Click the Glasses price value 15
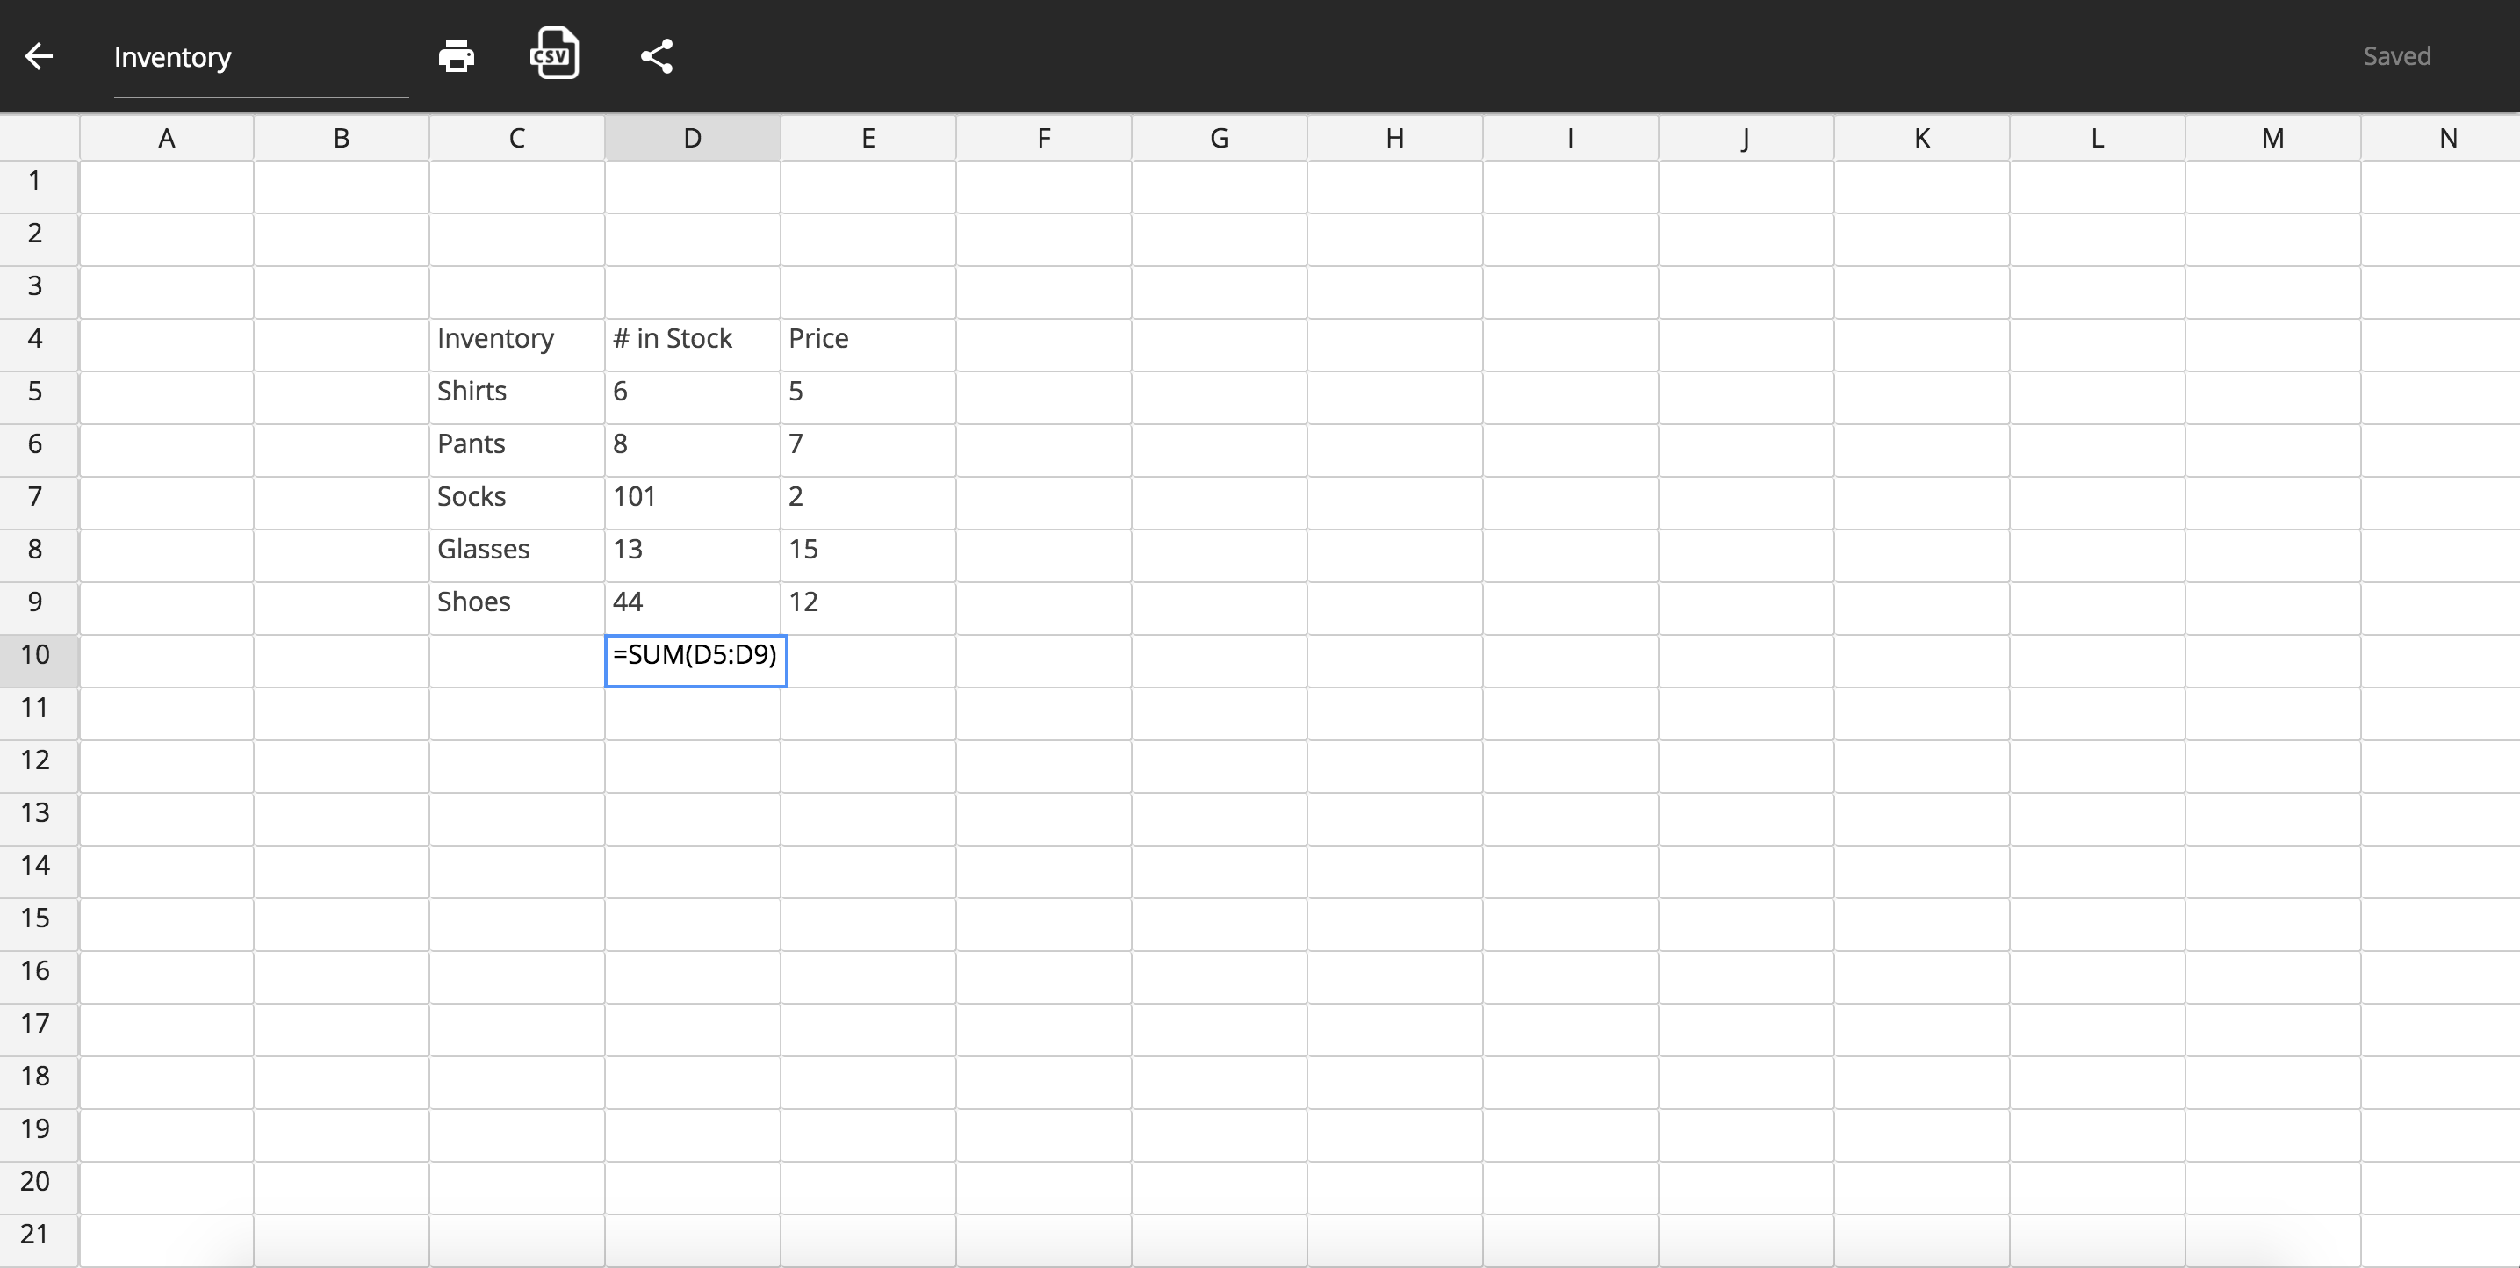2520x1268 pixels. (x=868, y=555)
